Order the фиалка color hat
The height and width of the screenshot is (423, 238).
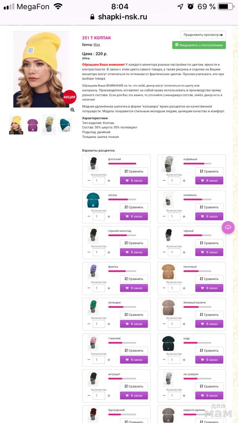[134, 288]
